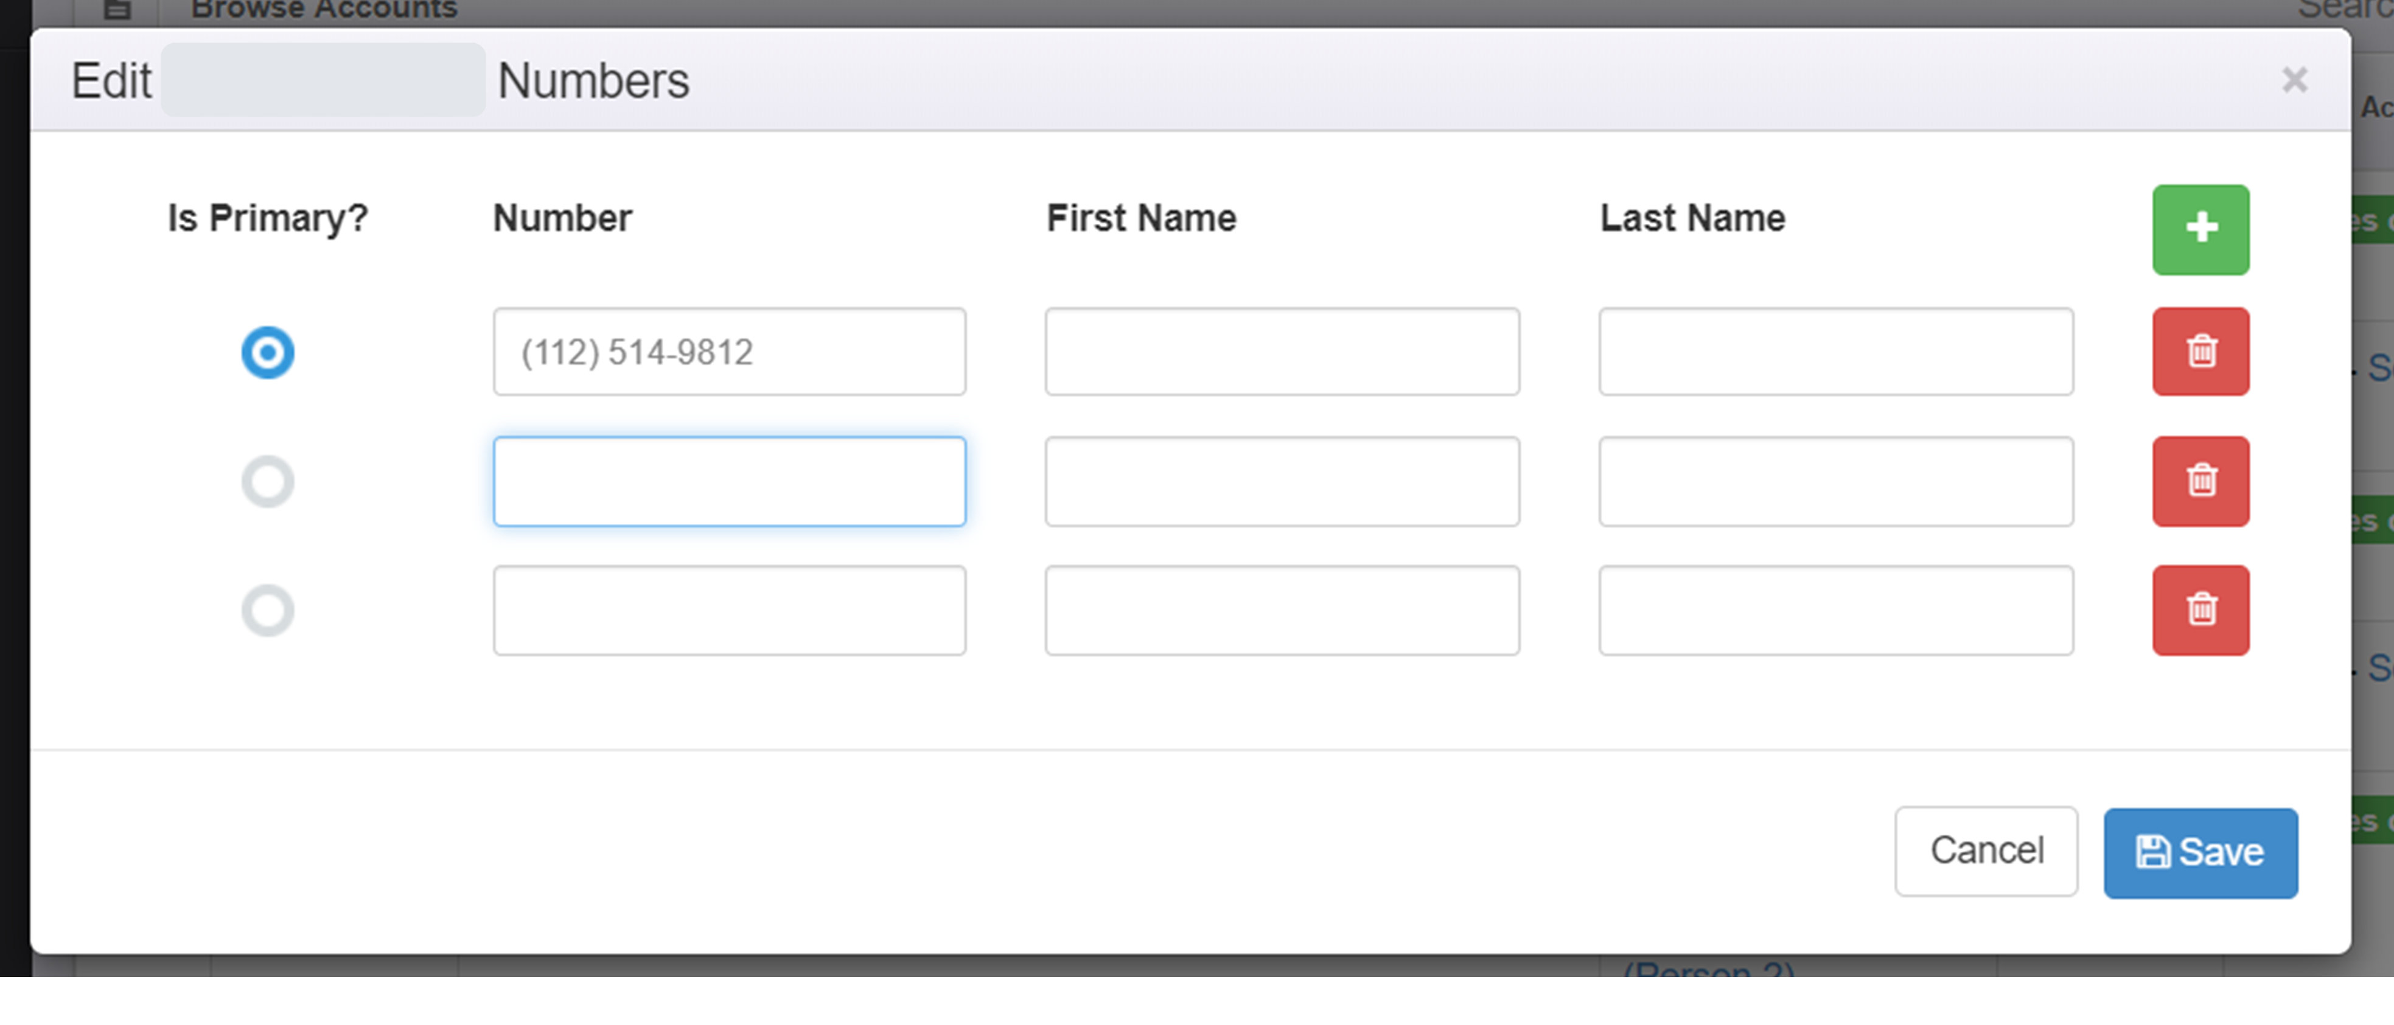Focus the first row Number field

click(x=728, y=351)
